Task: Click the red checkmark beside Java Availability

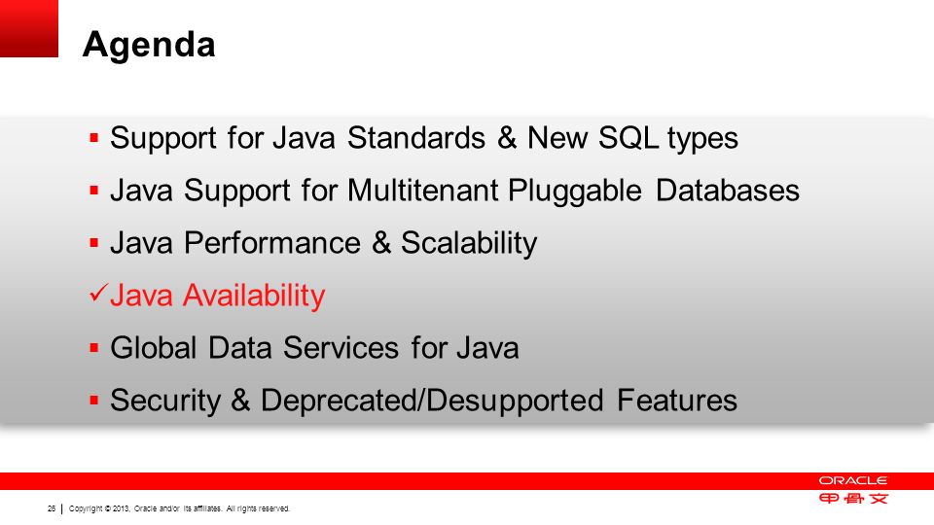Action: [x=98, y=293]
